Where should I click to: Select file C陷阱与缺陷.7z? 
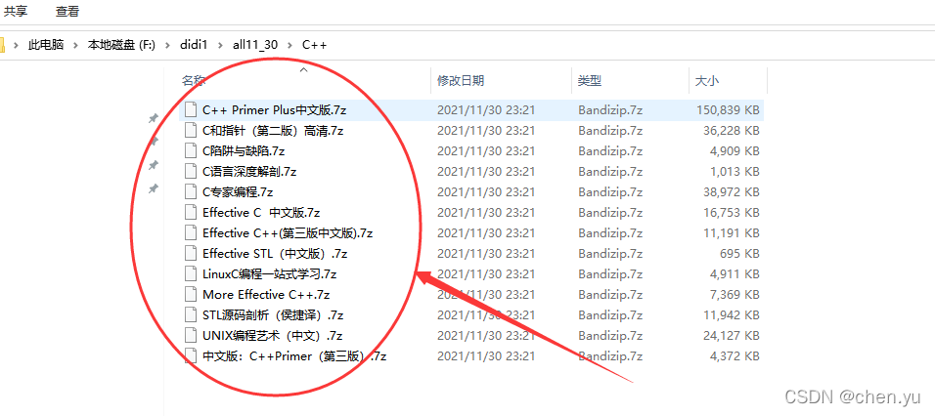244,150
